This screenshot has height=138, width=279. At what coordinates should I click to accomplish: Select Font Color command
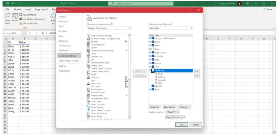[96, 83]
